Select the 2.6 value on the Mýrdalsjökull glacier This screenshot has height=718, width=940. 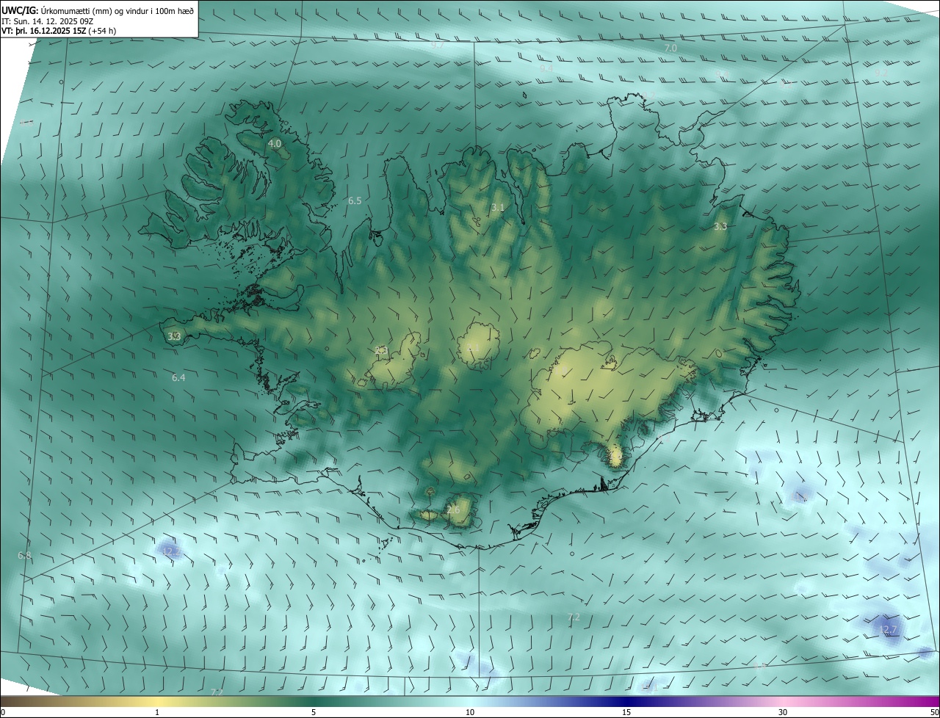pos(453,510)
